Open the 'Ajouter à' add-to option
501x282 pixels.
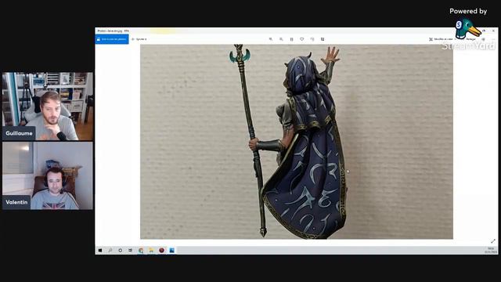(139, 39)
